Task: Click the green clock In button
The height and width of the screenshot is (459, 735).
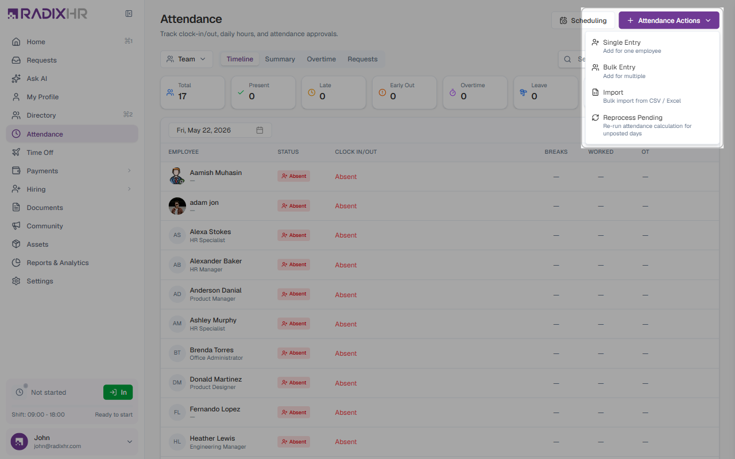Action: coord(118,392)
